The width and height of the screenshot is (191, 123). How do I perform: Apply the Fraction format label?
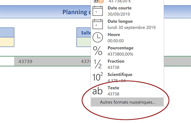(x=116, y=61)
